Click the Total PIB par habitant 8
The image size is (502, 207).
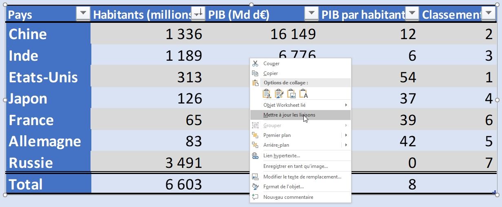(412, 185)
